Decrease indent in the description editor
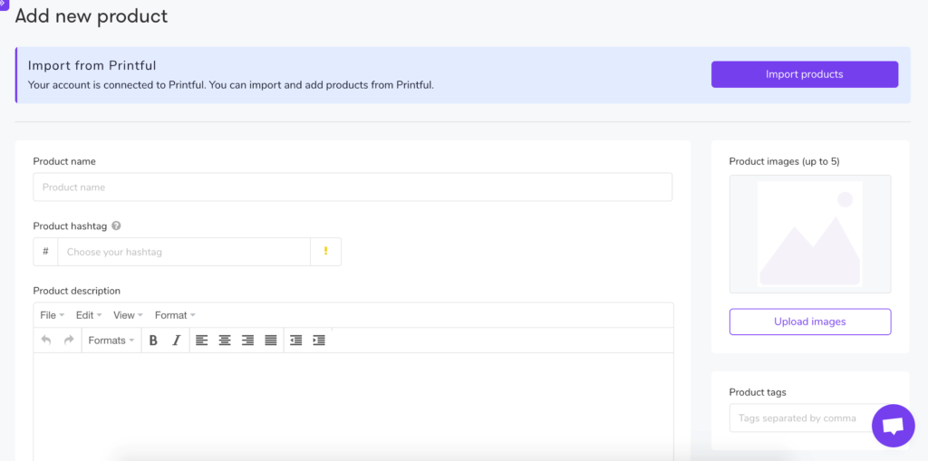 (295, 341)
